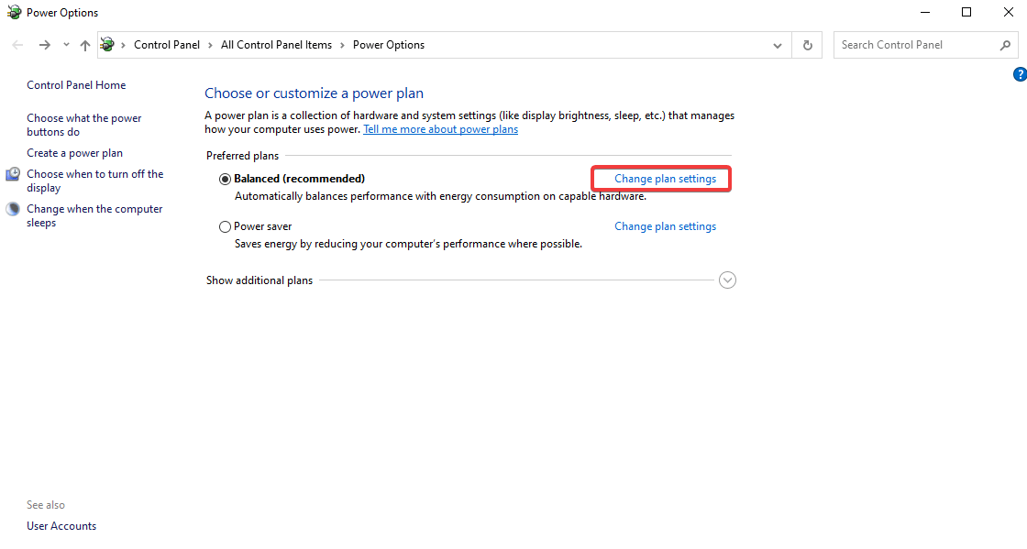The width and height of the screenshot is (1027, 549).
Task: Click the back navigation arrow
Action: tap(17, 44)
